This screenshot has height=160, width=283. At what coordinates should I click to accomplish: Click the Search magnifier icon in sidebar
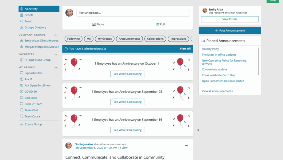coord(22,21)
